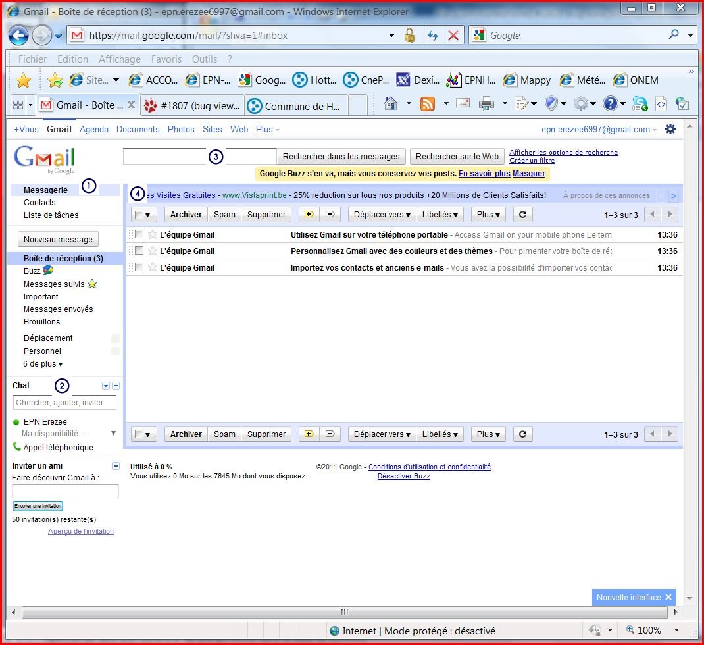The width and height of the screenshot is (704, 645).
Task: Star the 'Importez vos contacts' message
Action: click(153, 267)
